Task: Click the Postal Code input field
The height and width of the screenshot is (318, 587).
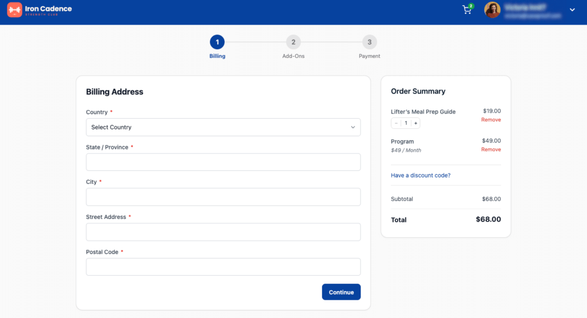Action: click(x=223, y=267)
